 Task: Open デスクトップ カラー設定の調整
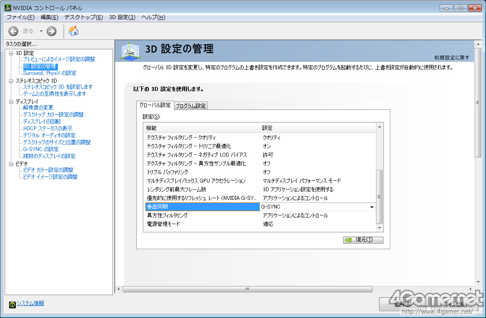pyautogui.click(x=53, y=114)
